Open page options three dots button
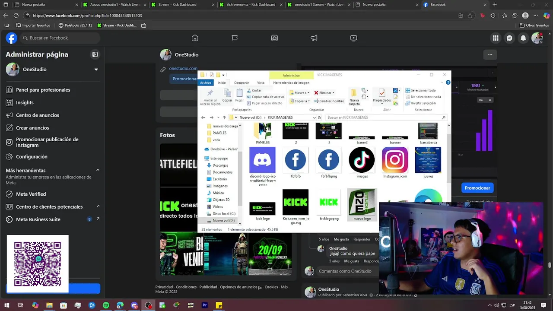553x311 pixels. coord(490,54)
